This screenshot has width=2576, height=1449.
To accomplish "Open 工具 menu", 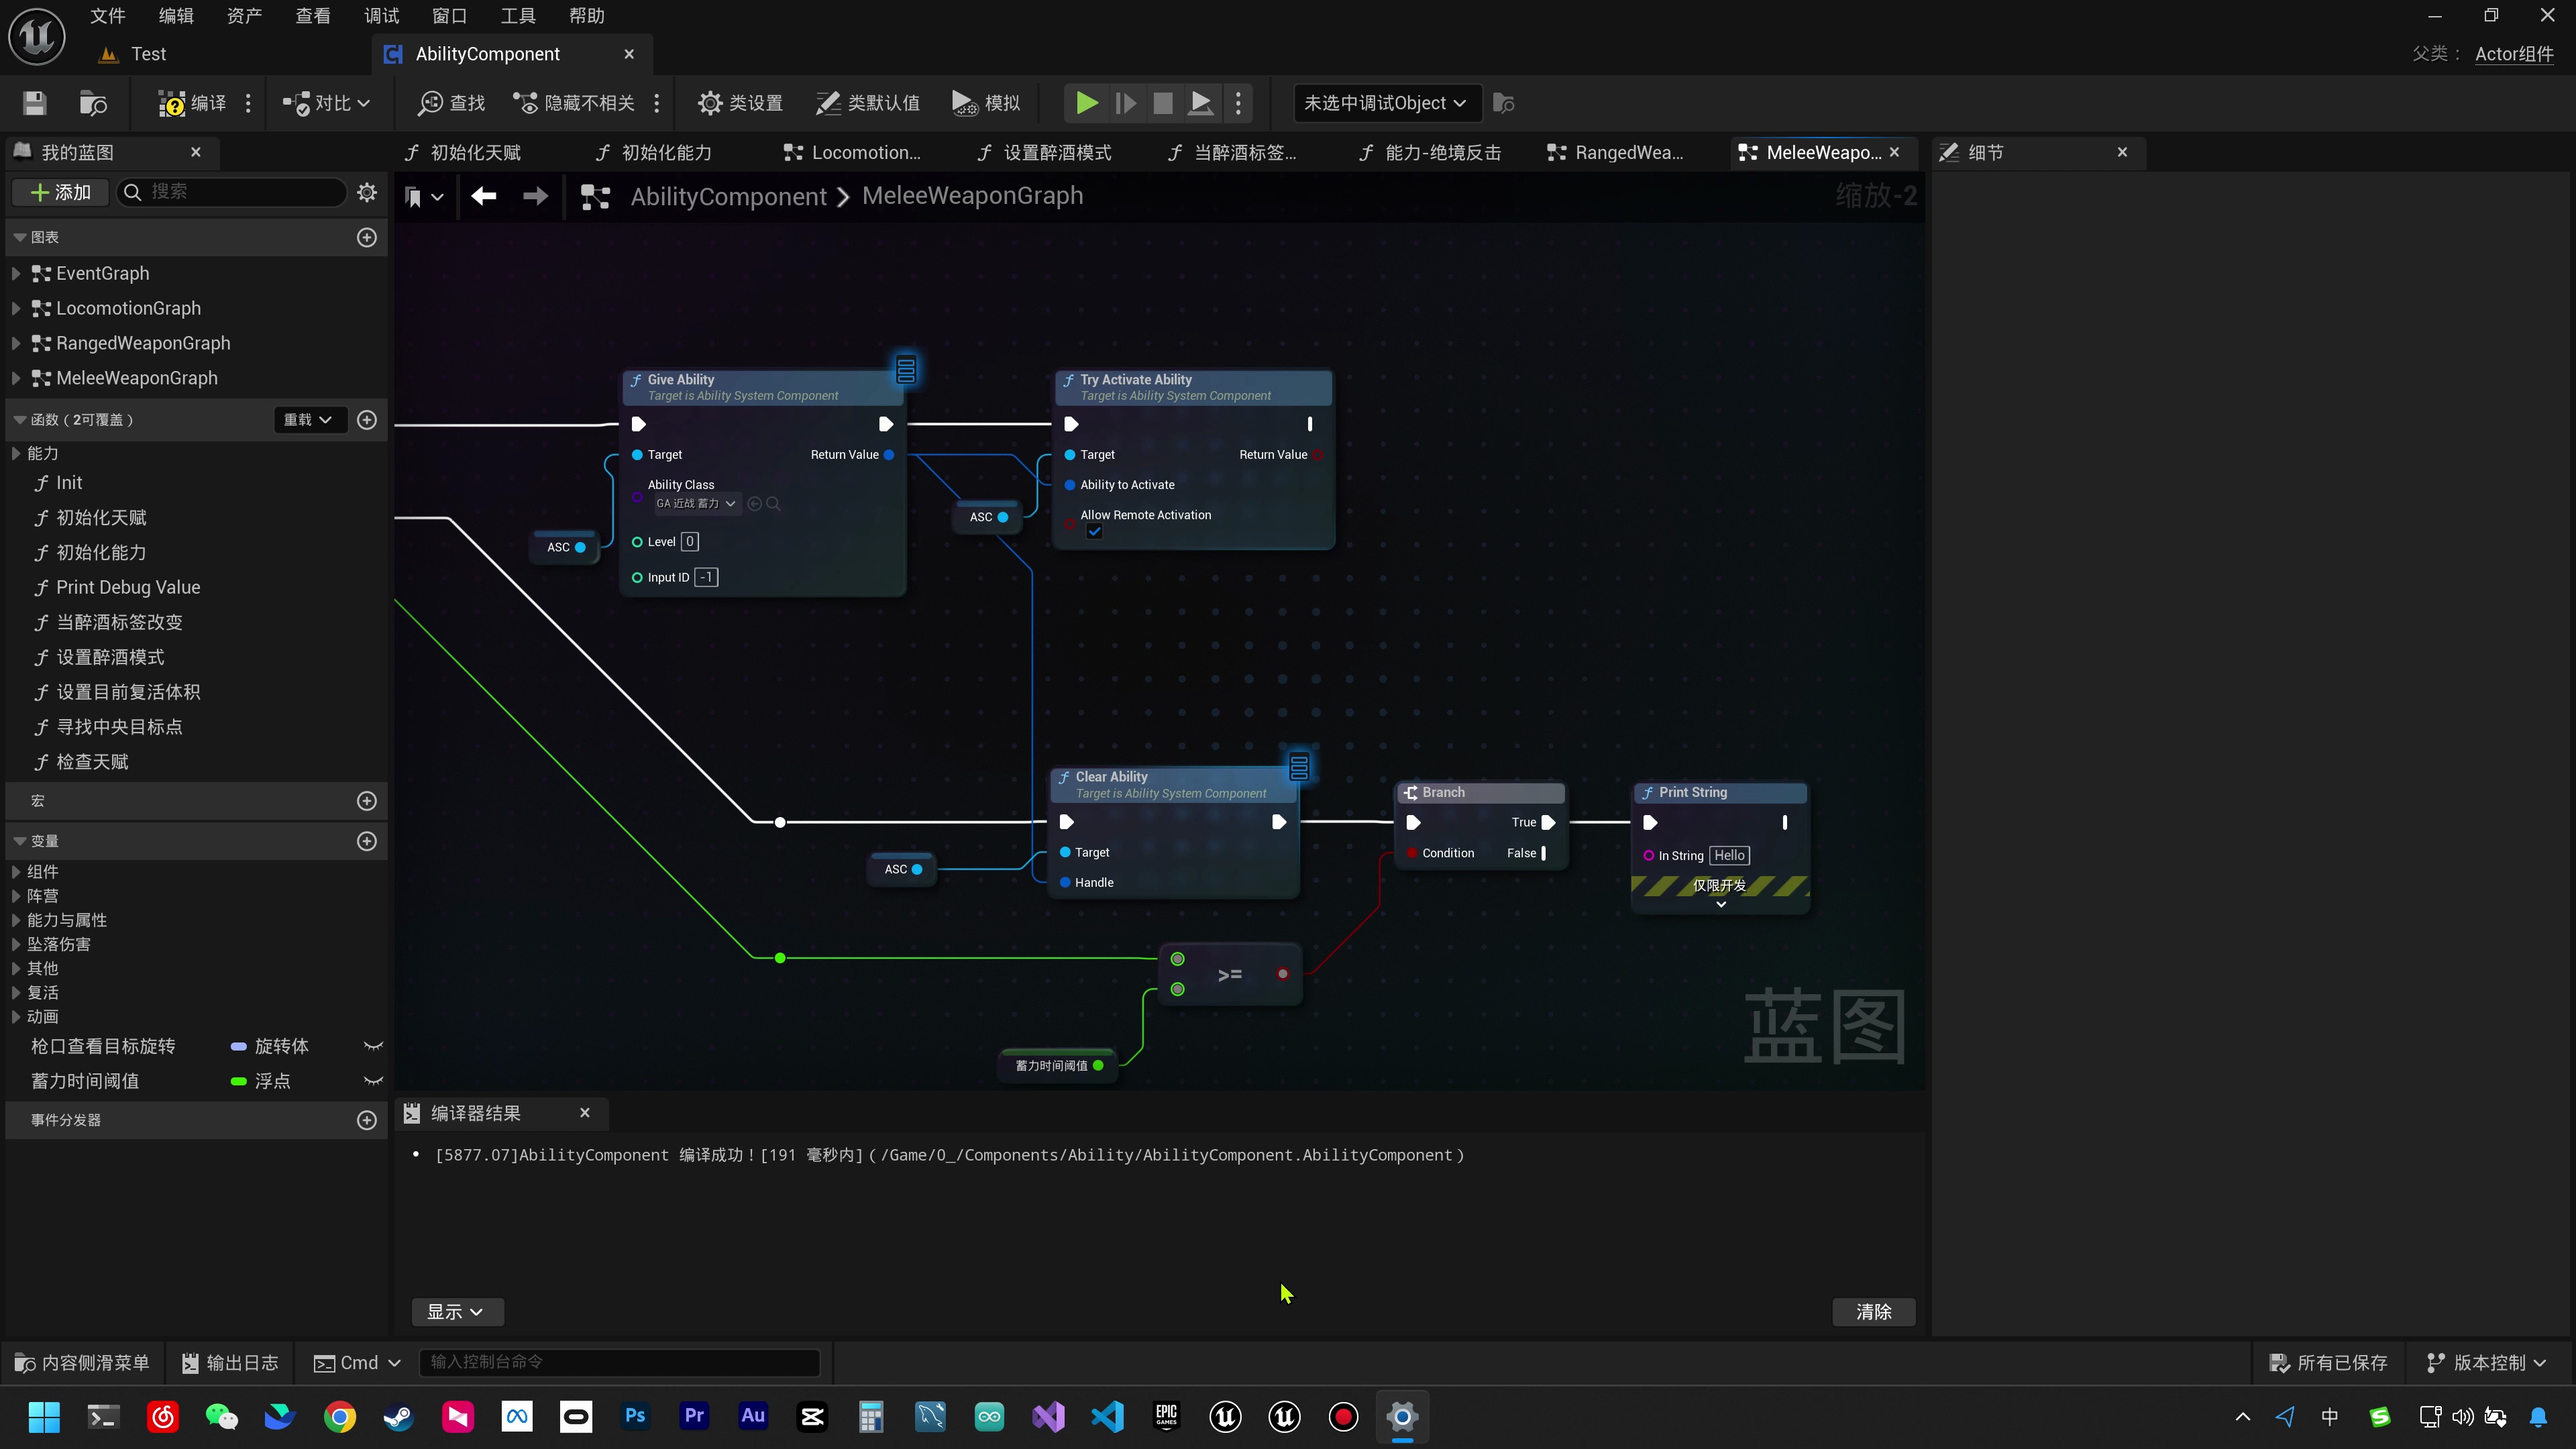I will pos(518,16).
